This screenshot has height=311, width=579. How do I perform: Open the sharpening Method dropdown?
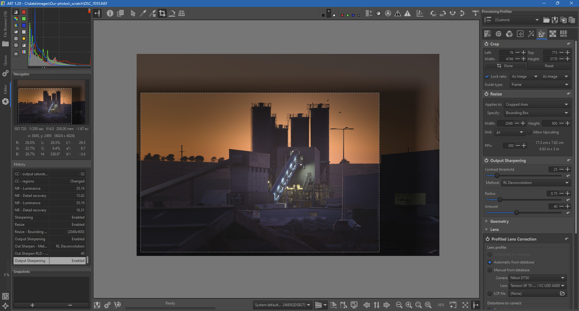coord(536,183)
